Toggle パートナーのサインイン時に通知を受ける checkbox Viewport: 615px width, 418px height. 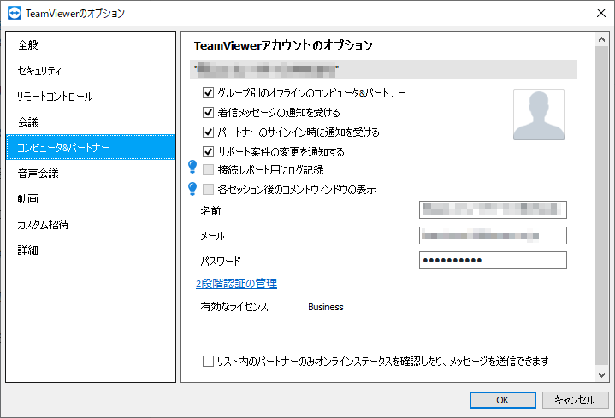coord(208,132)
